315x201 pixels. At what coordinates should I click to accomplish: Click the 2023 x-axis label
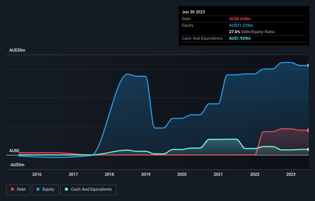point(291,174)
